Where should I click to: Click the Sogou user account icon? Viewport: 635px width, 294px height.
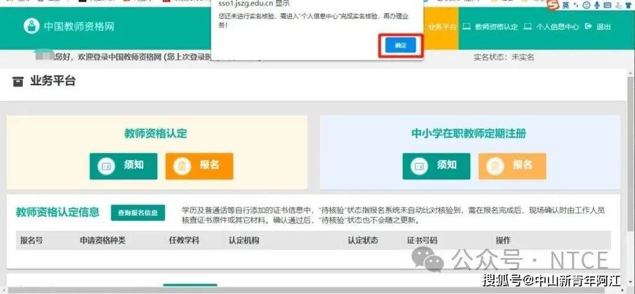618,6
